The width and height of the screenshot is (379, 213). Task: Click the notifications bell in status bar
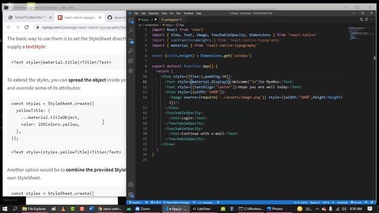click(372, 202)
